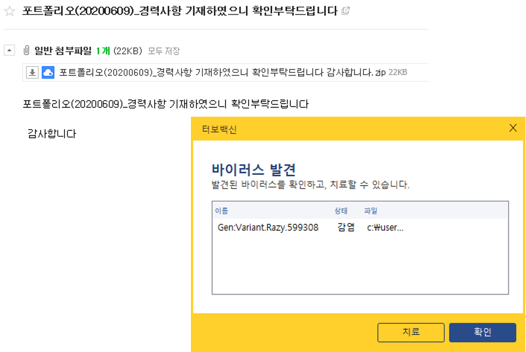Save attachment to cloud drive icon

tap(48, 72)
